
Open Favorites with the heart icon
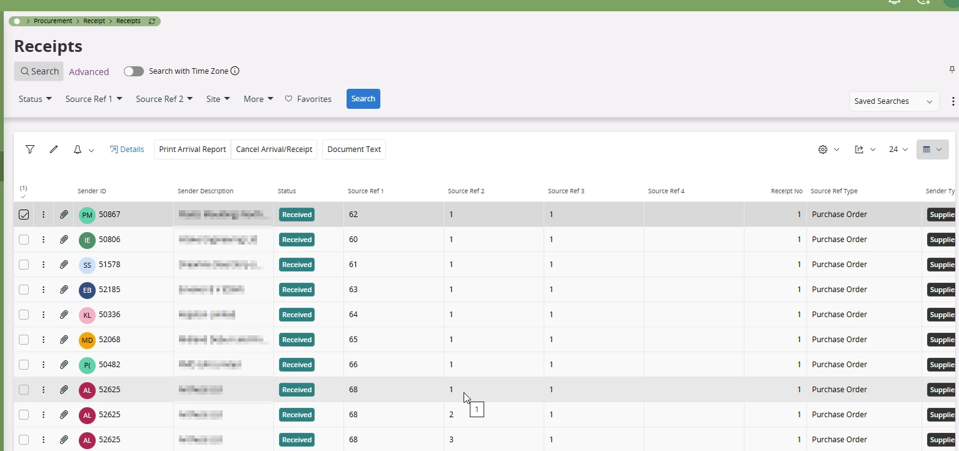[308, 99]
